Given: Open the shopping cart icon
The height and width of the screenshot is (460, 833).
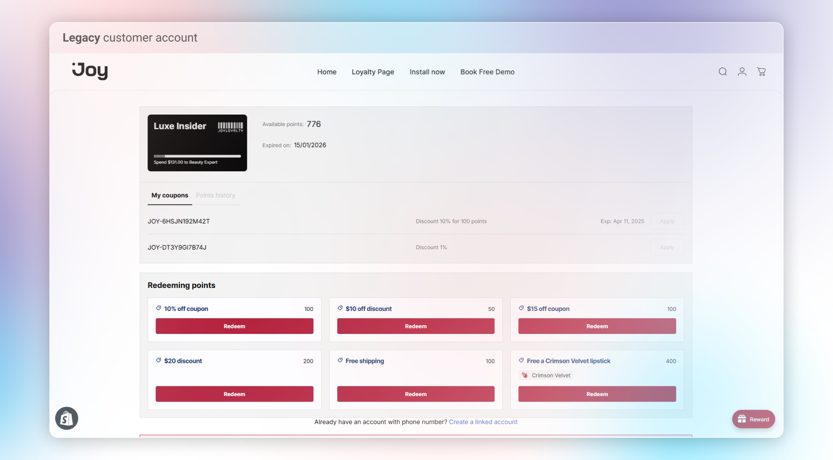Looking at the screenshot, I should pos(761,72).
